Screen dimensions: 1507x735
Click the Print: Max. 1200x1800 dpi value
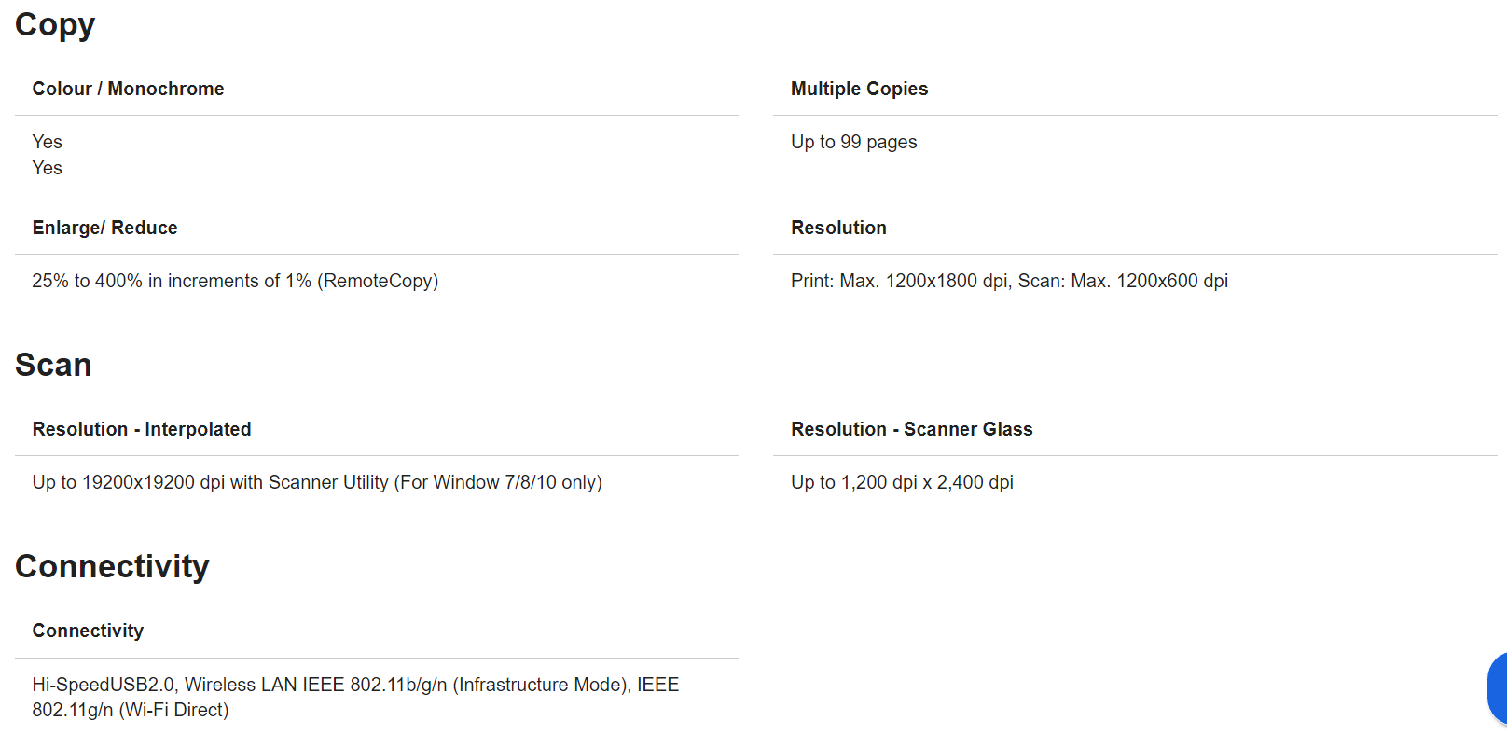pyautogui.click(x=1009, y=281)
